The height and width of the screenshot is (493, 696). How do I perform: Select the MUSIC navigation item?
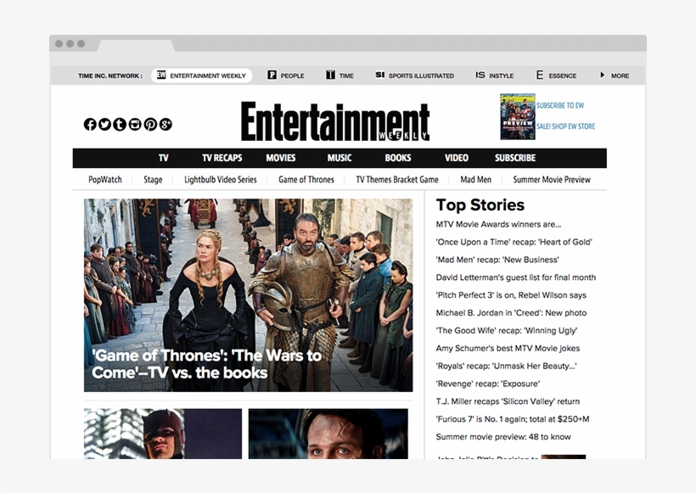[x=339, y=158]
